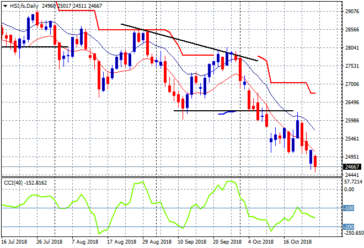Click the 26 Jul 2018 date label
The height and width of the screenshot is (248, 364).
click(50, 242)
